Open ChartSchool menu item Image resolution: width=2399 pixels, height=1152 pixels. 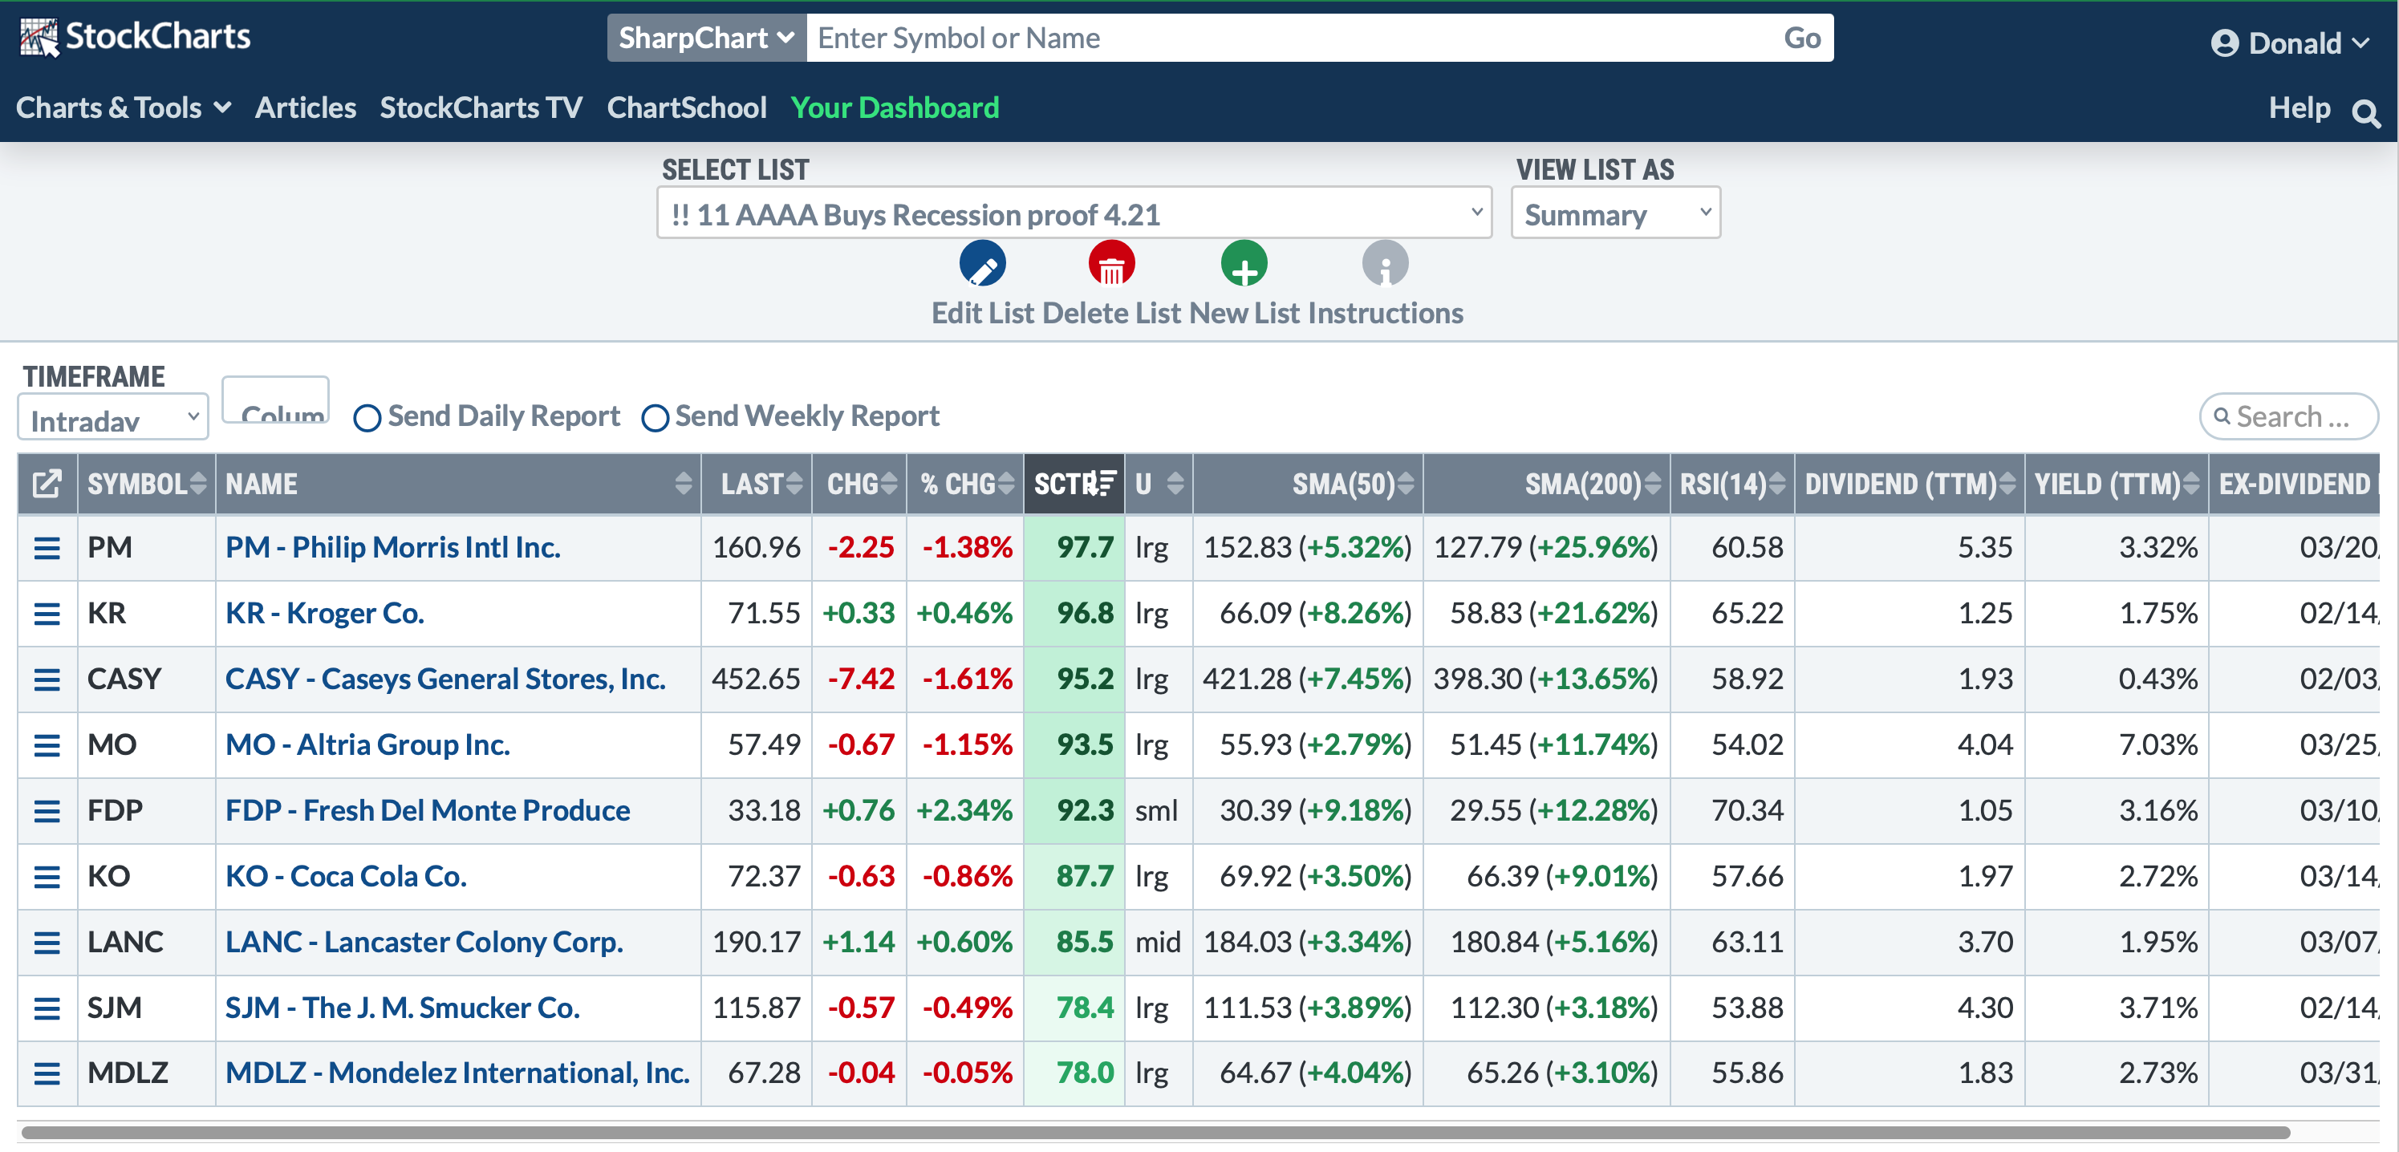[x=686, y=108]
